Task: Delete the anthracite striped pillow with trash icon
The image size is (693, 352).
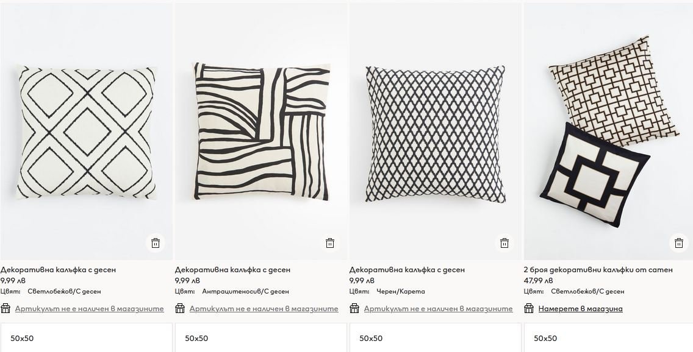Action: tap(330, 243)
